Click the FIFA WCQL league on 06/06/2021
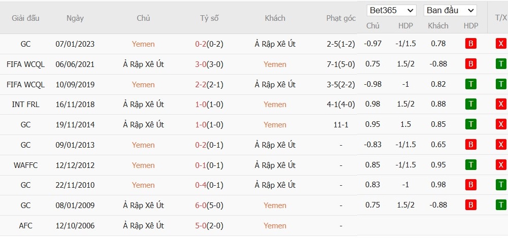This screenshot has height=238, width=508. tap(25, 64)
